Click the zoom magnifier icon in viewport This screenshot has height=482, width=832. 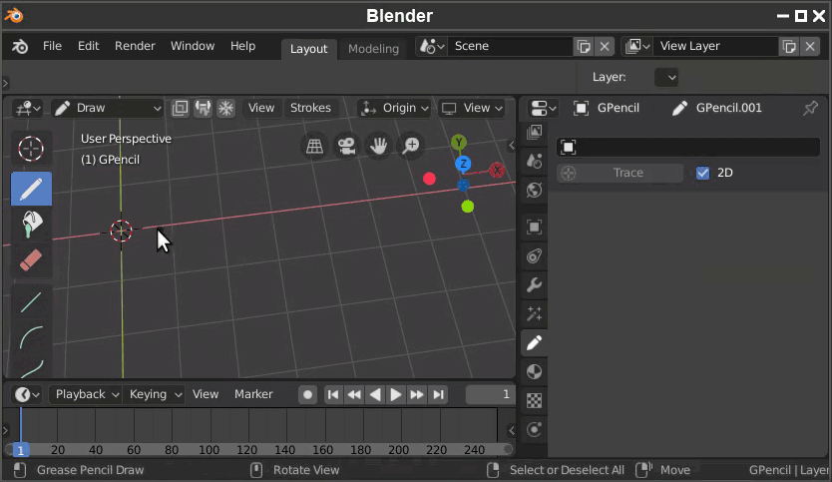(x=411, y=146)
